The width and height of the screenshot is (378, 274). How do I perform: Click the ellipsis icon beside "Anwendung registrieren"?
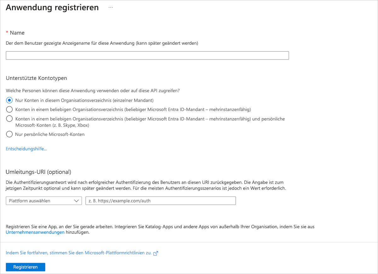(x=110, y=7)
